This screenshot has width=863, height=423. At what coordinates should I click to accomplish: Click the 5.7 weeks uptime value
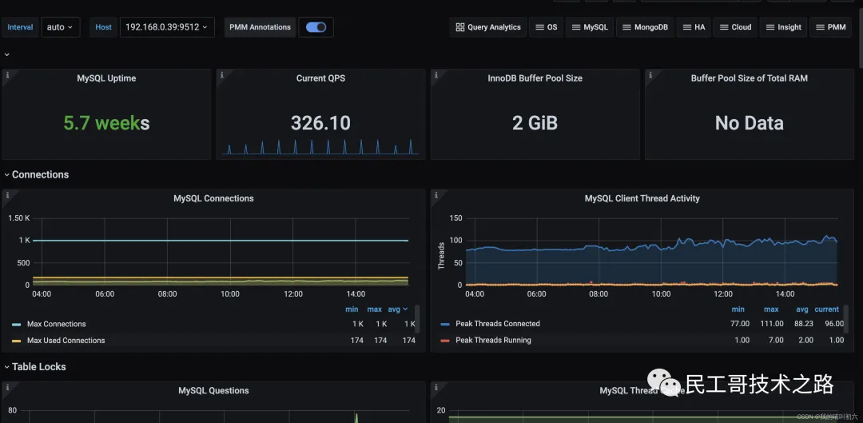106,123
